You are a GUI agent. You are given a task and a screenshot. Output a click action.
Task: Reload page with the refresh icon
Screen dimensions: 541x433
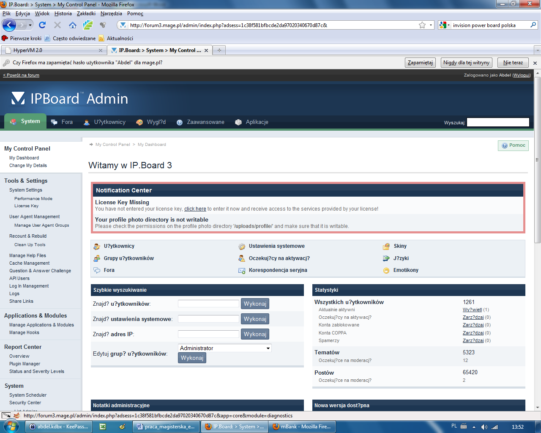[x=42, y=25]
